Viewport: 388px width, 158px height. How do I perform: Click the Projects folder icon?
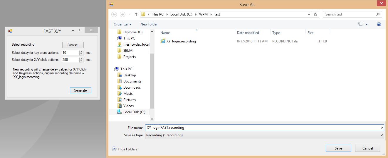tap(120, 56)
